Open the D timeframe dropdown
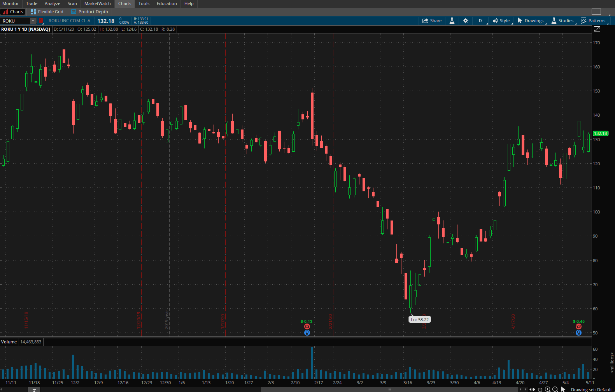The height and width of the screenshot is (392, 615). tap(480, 21)
